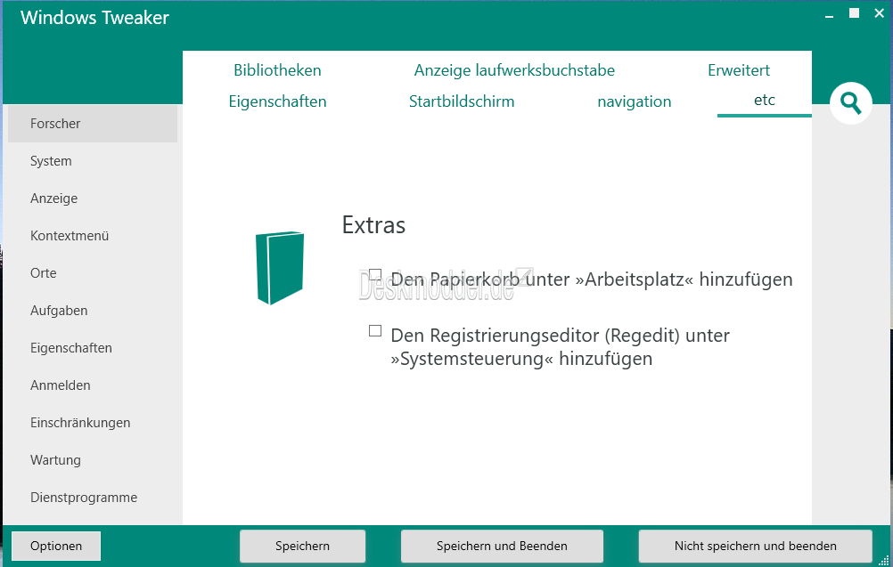Screen dimensions: 893x567
Task: Go to the Eigenschaften tab at top
Action: point(277,101)
